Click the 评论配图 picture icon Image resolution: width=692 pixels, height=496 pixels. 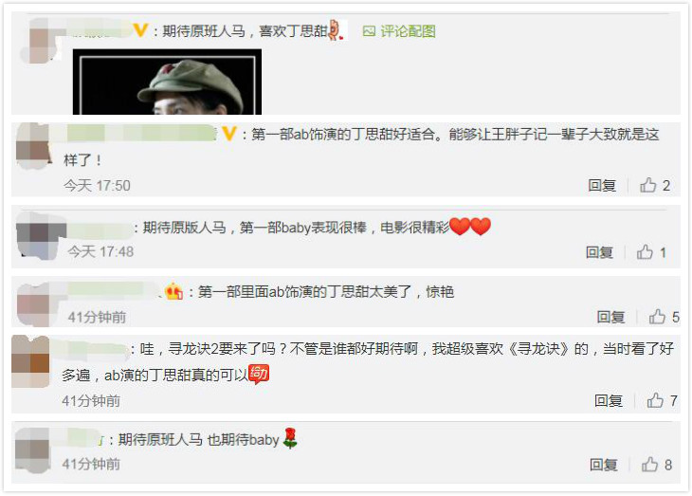click(369, 31)
